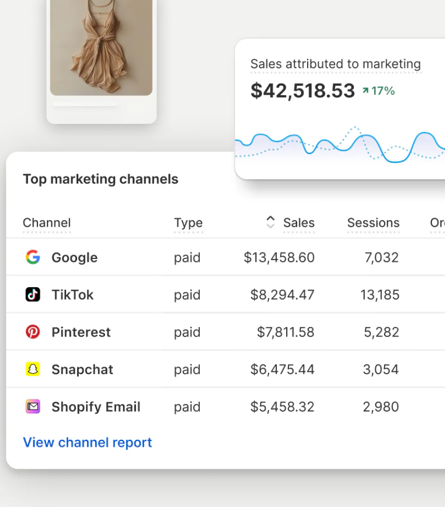The width and height of the screenshot is (445, 507).
Task: Select the Google channel name
Action: pyautogui.click(x=74, y=258)
